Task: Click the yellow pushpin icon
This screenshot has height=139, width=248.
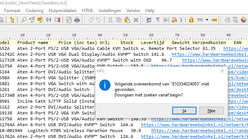Action: (214, 20)
